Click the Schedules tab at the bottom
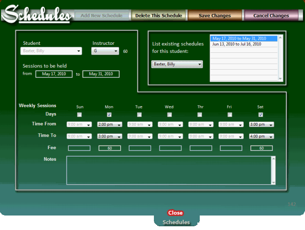Screen dimensions: 305x230 [176, 222]
